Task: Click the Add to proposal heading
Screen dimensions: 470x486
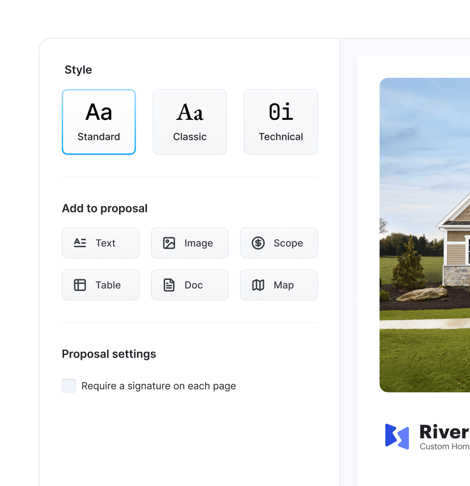Action: tap(104, 208)
